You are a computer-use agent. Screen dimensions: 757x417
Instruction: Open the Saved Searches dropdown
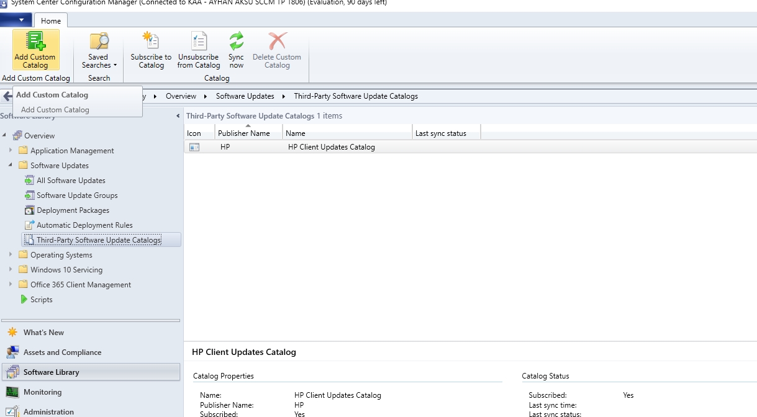tap(99, 51)
